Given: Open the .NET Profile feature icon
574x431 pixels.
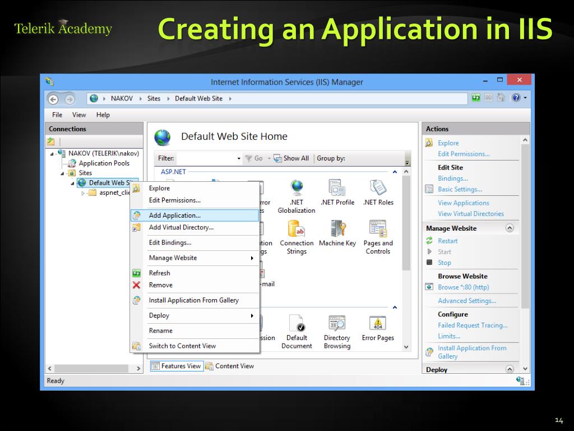Looking at the screenshot, I should [x=337, y=192].
